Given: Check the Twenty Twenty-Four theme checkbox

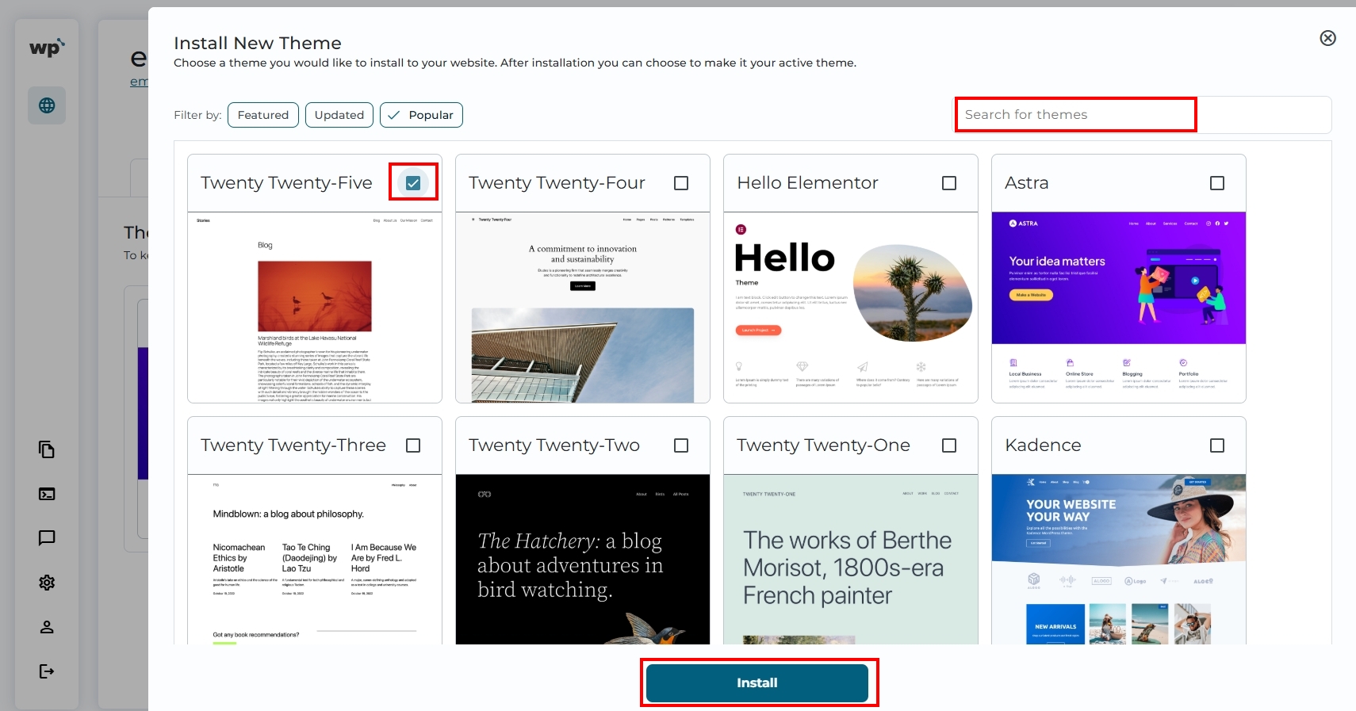Looking at the screenshot, I should (x=681, y=183).
